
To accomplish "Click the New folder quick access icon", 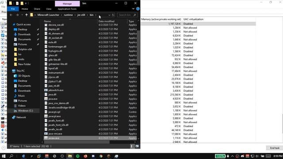I will tap(22, 3).
